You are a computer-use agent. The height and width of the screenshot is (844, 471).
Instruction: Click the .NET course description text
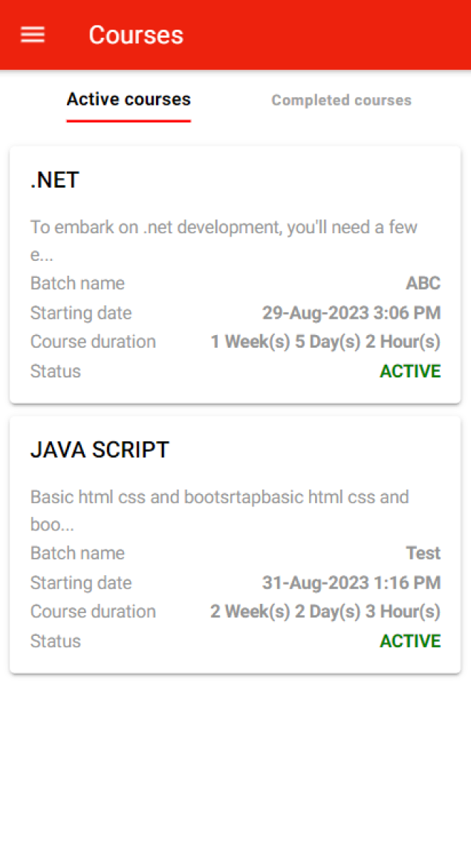(223, 240)
